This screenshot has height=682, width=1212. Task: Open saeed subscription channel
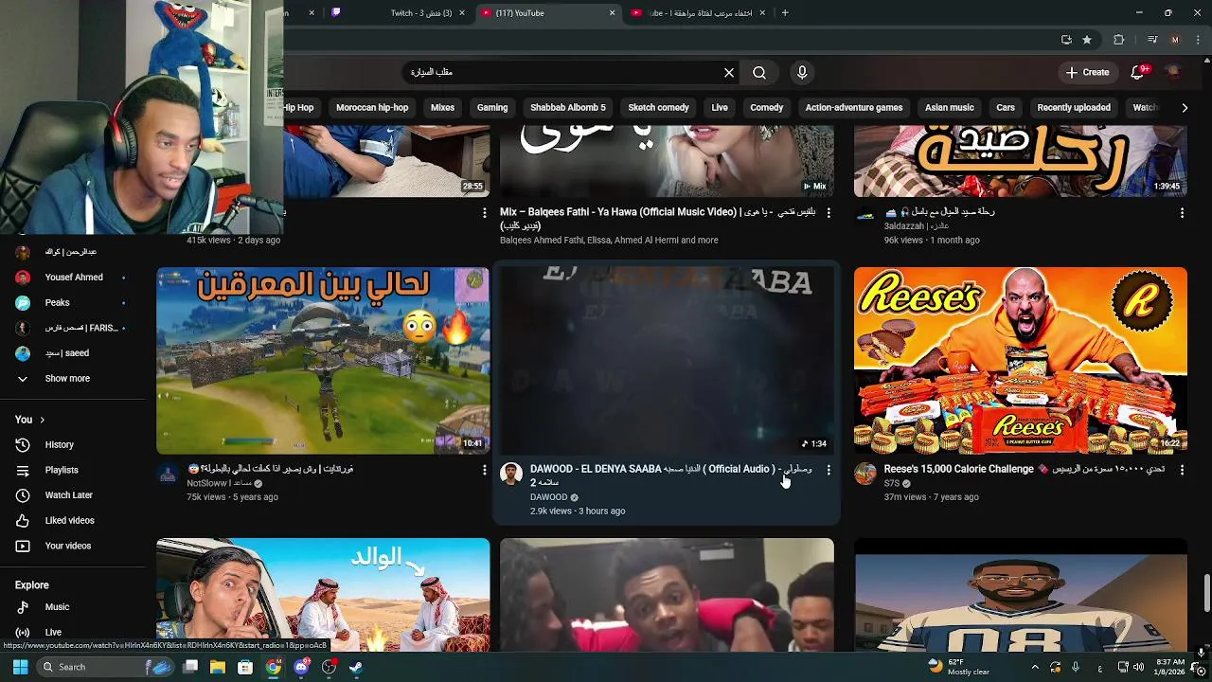click(x=66, y=353)
